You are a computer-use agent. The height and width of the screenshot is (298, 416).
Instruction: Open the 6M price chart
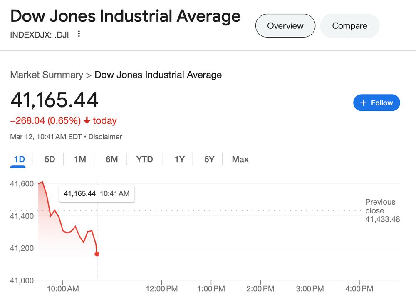[111, 159]
